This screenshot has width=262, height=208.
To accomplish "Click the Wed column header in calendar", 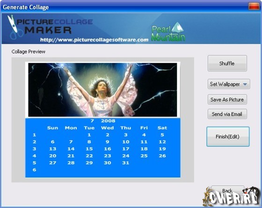I will 108,128.
